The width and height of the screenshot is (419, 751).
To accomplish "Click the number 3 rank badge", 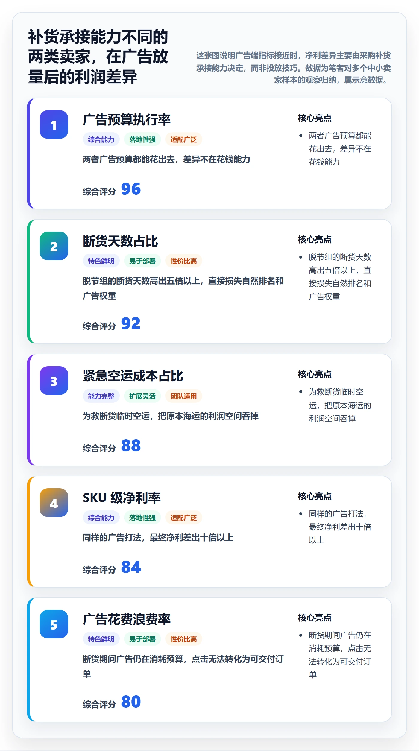I will pos(54,381).
